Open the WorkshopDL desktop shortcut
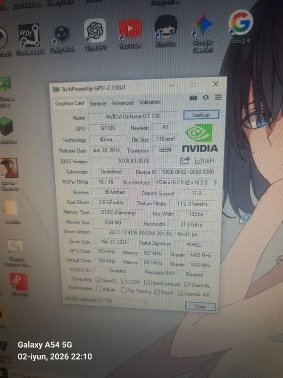 click(29, 39)
